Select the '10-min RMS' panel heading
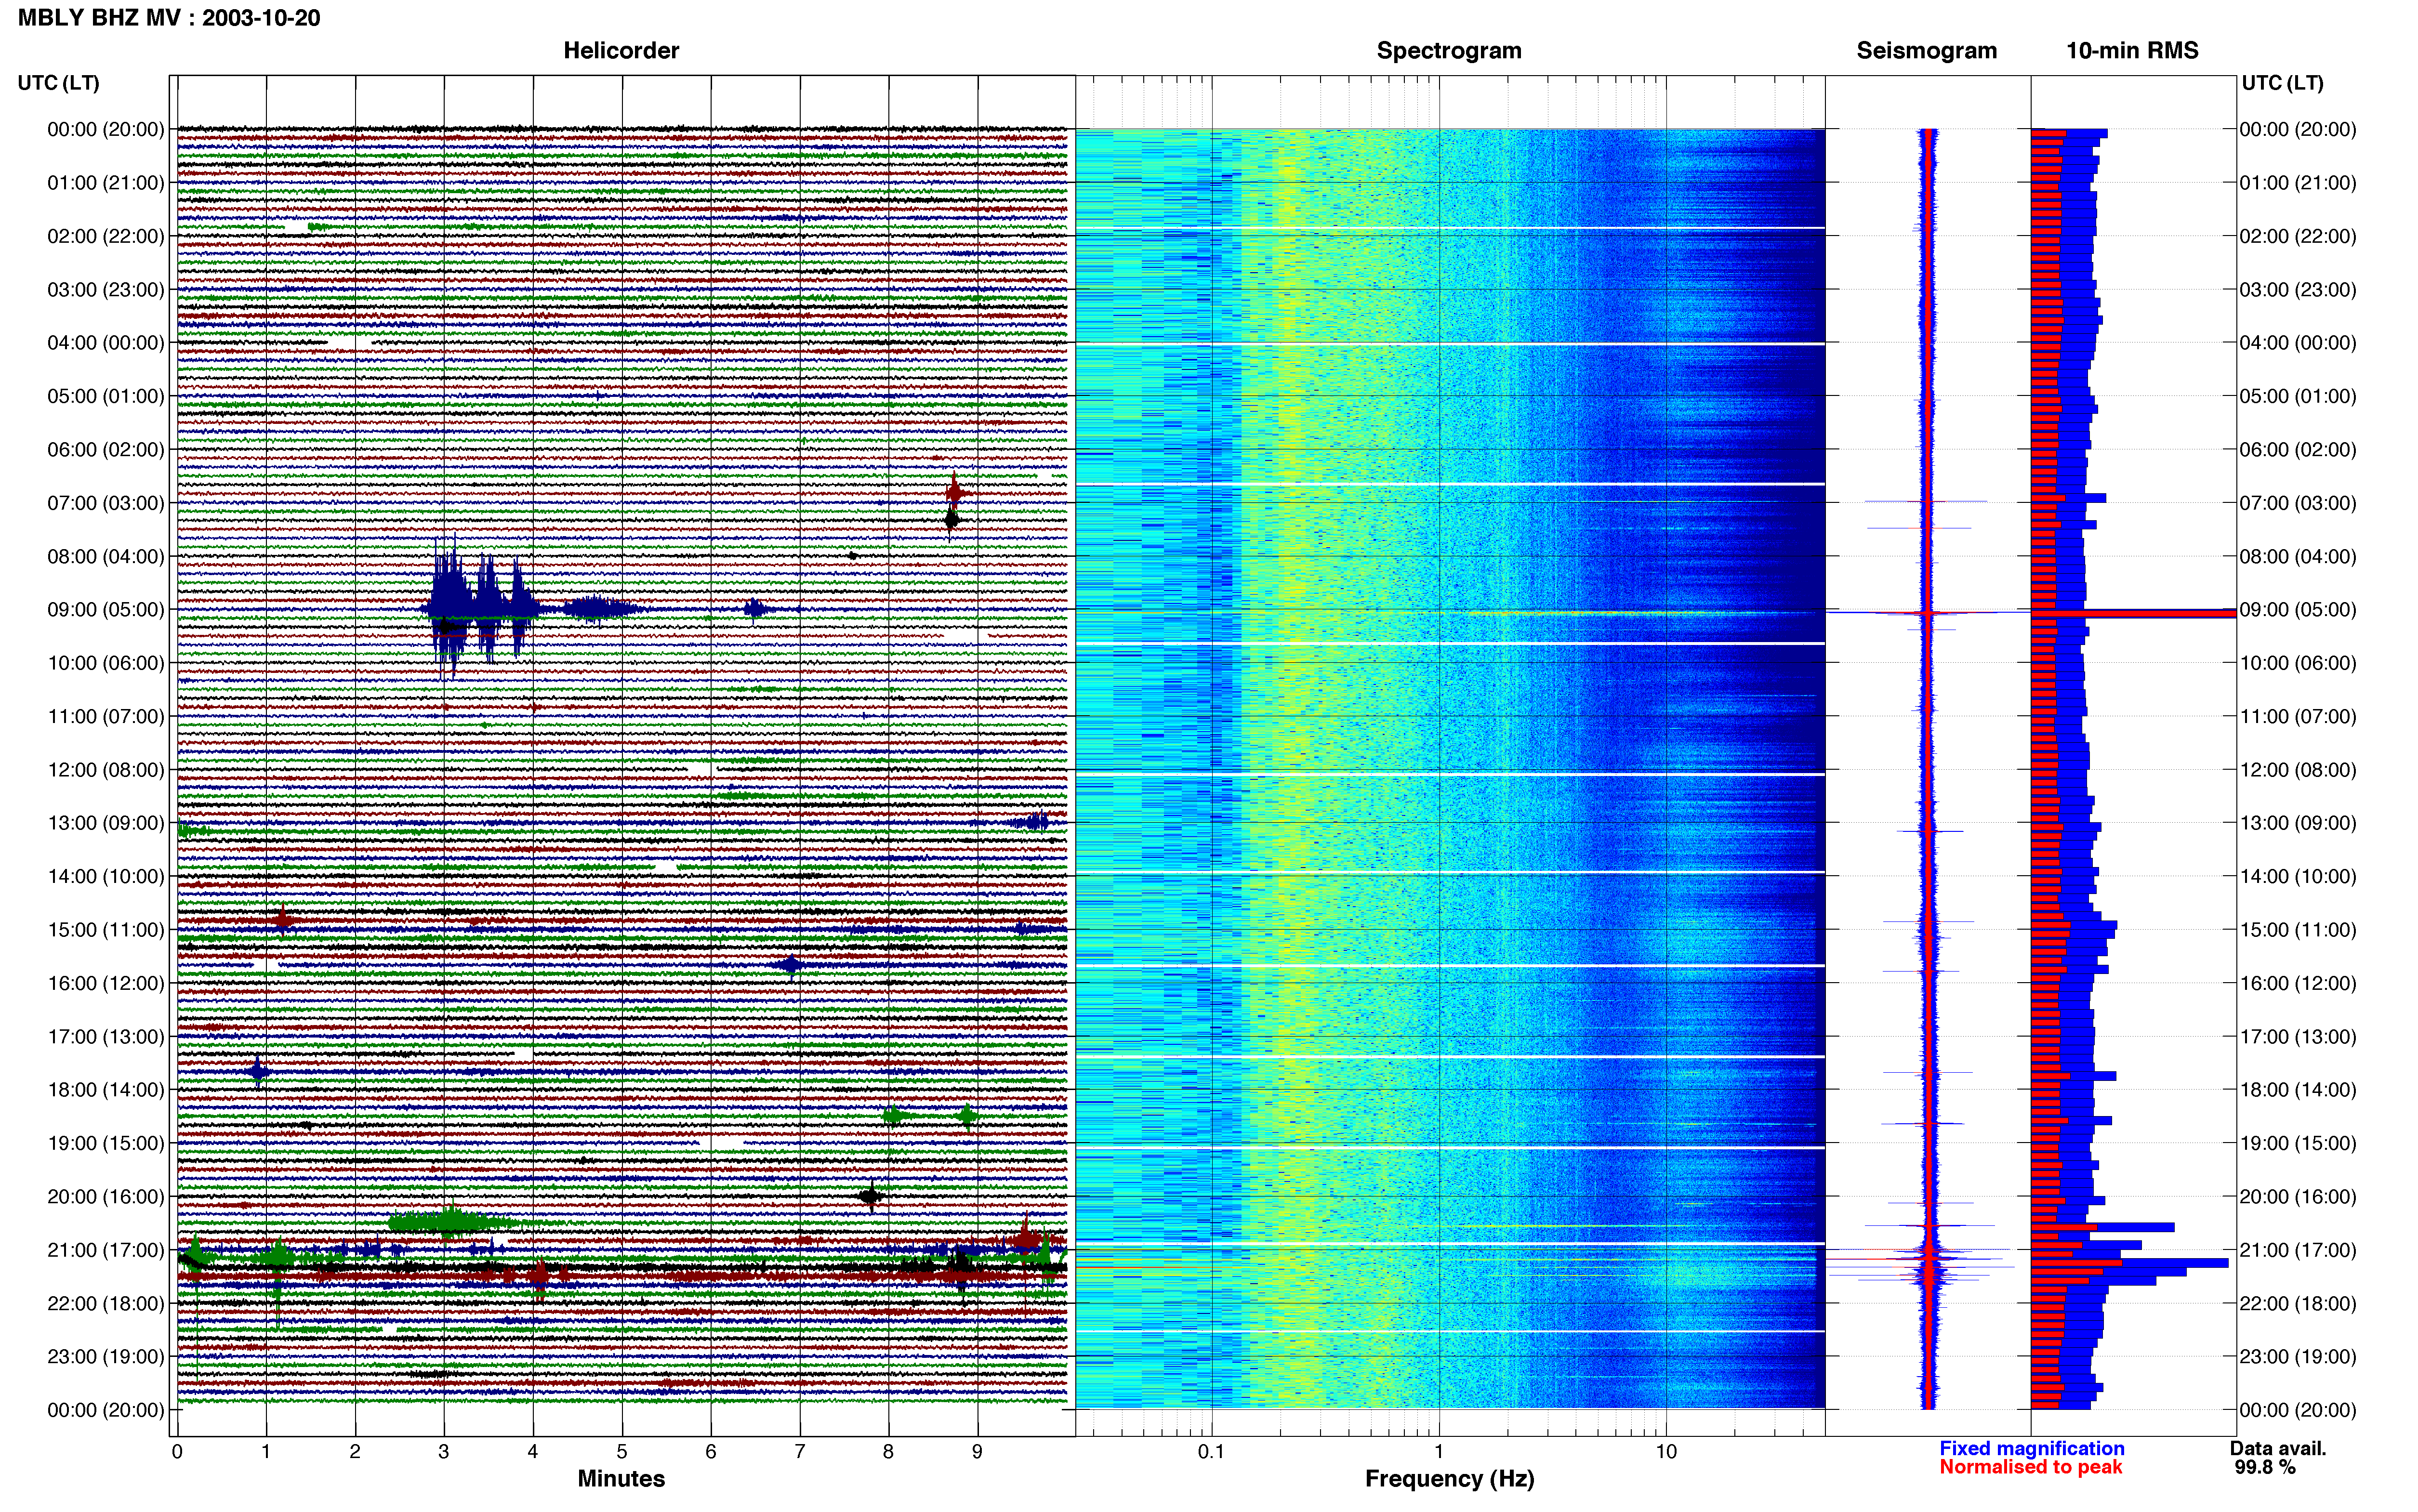The height and width of the screenshot is (1512, 2418). pyautogui.click(x=2132, y=50)
